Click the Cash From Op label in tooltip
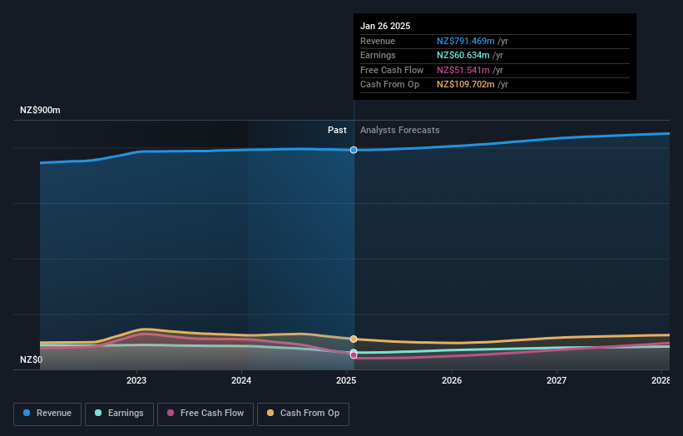 point(390,85)
